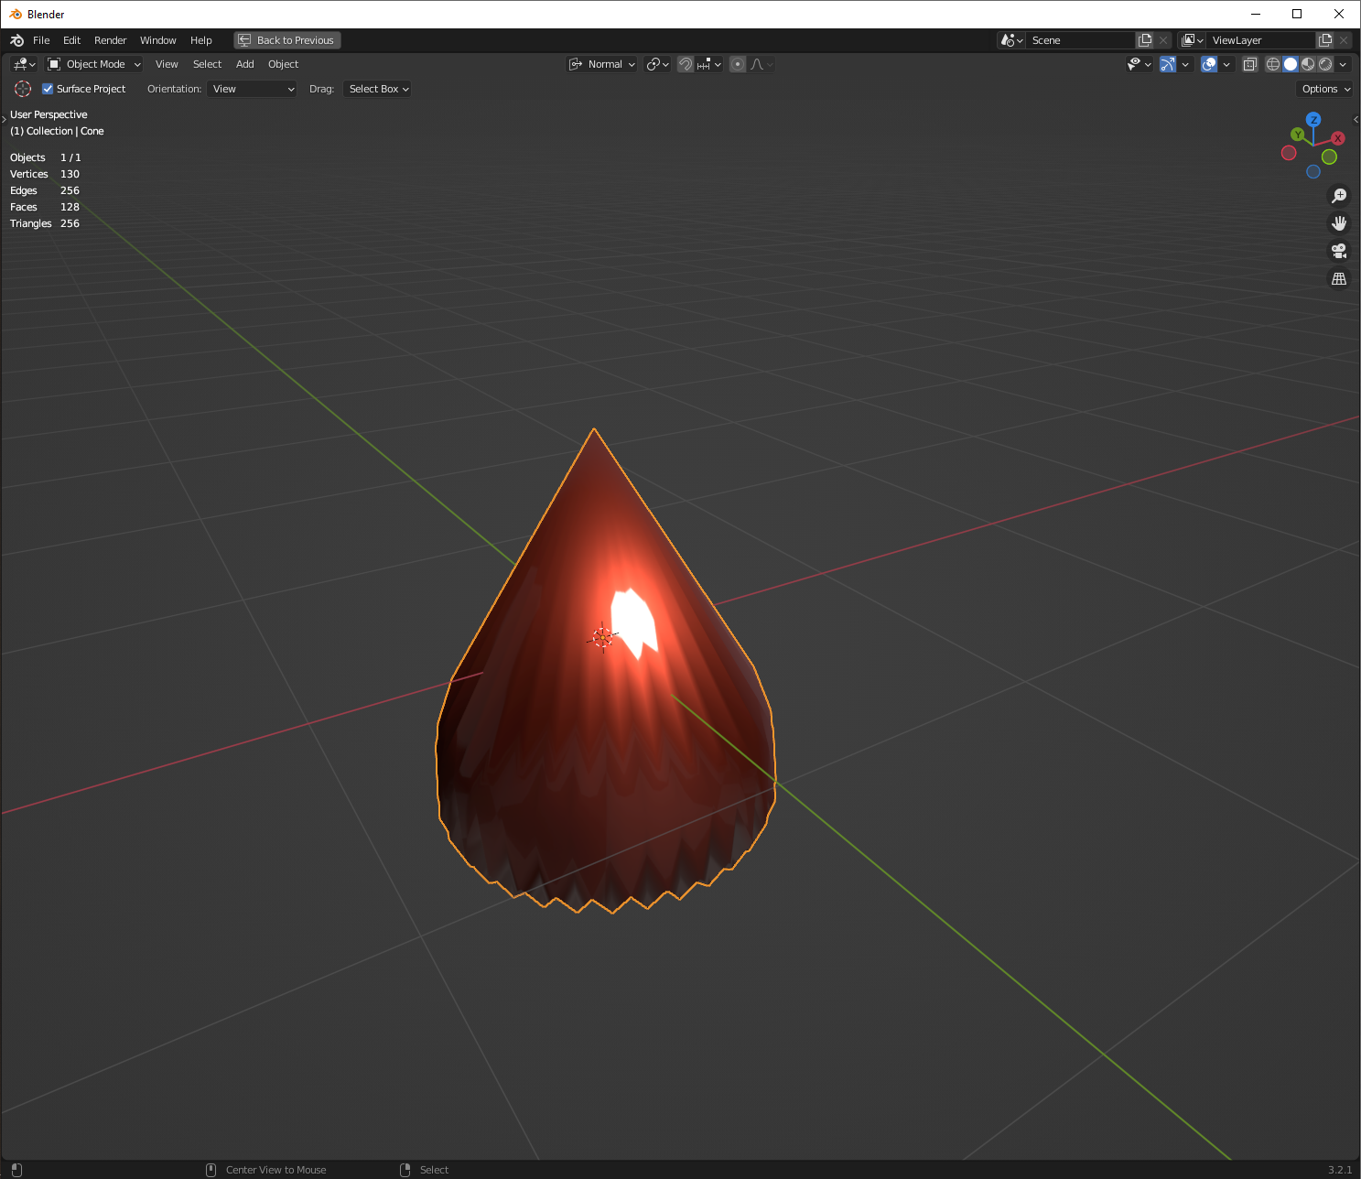Screen dimensions: 1361x1179
Task: Toggle X-ray mode
Action: [x=1250, y=64]
